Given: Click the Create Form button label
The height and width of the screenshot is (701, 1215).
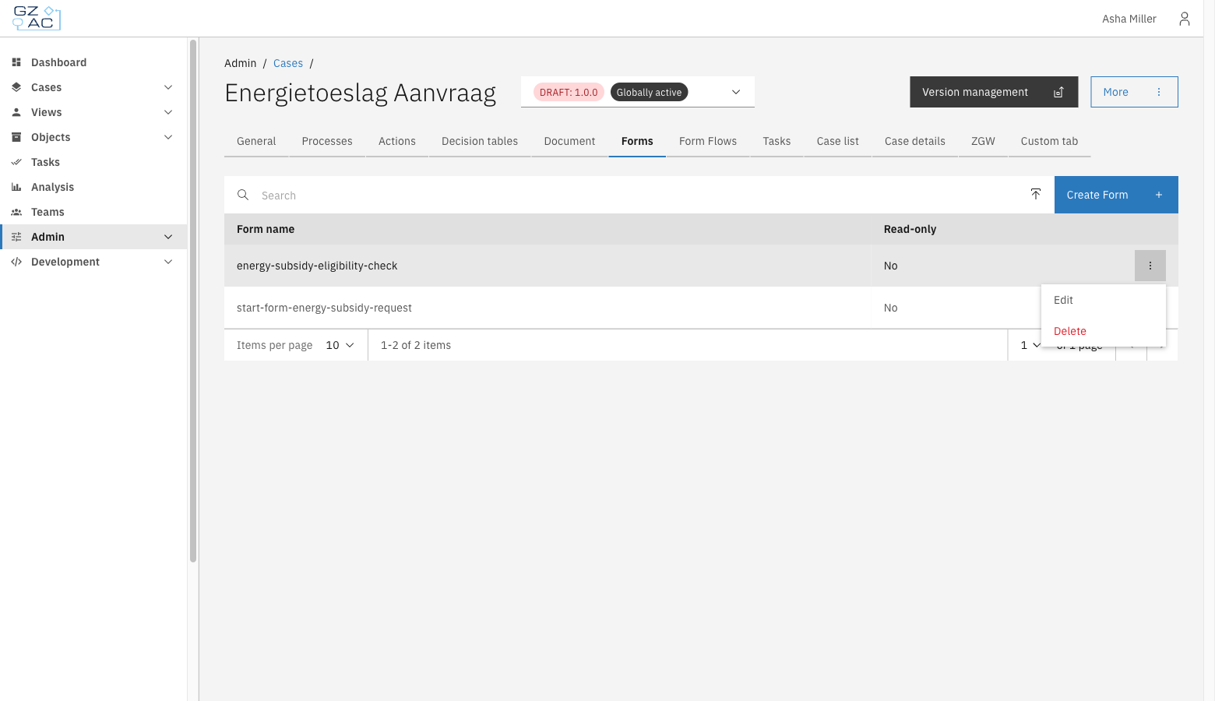Looking at the screenshot, I should (1097, 195).
